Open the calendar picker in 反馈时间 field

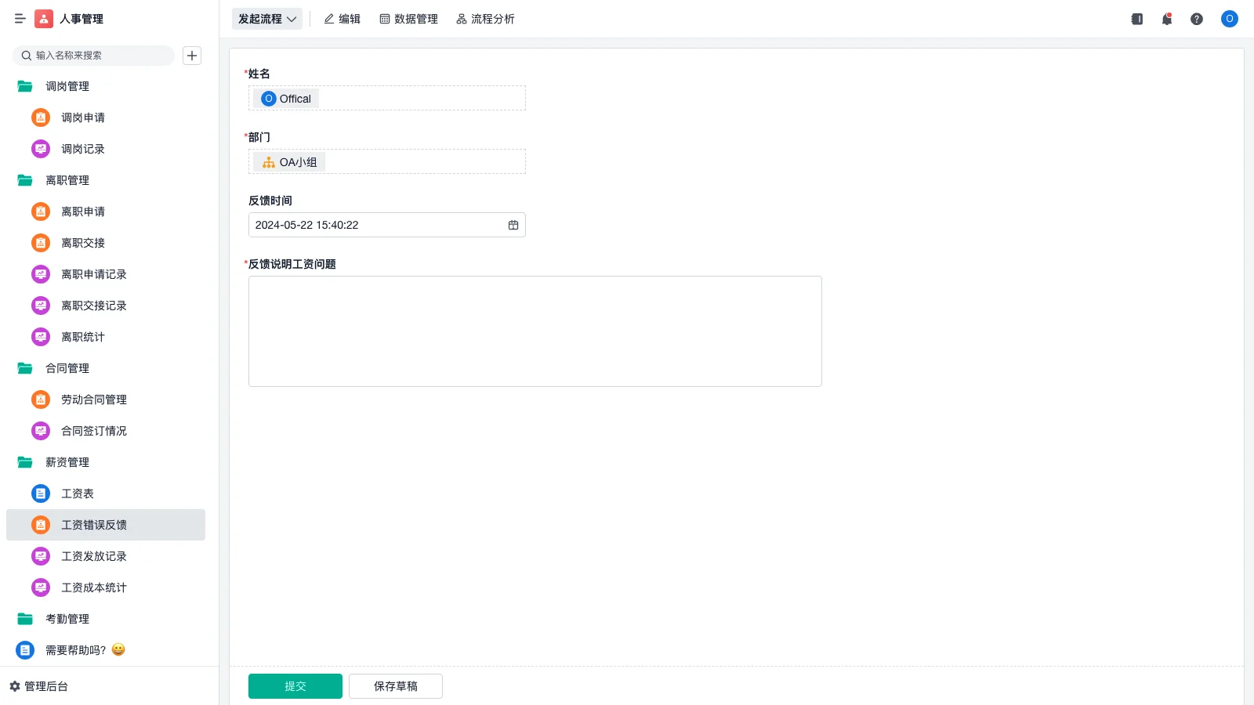(x=513, y=225)
